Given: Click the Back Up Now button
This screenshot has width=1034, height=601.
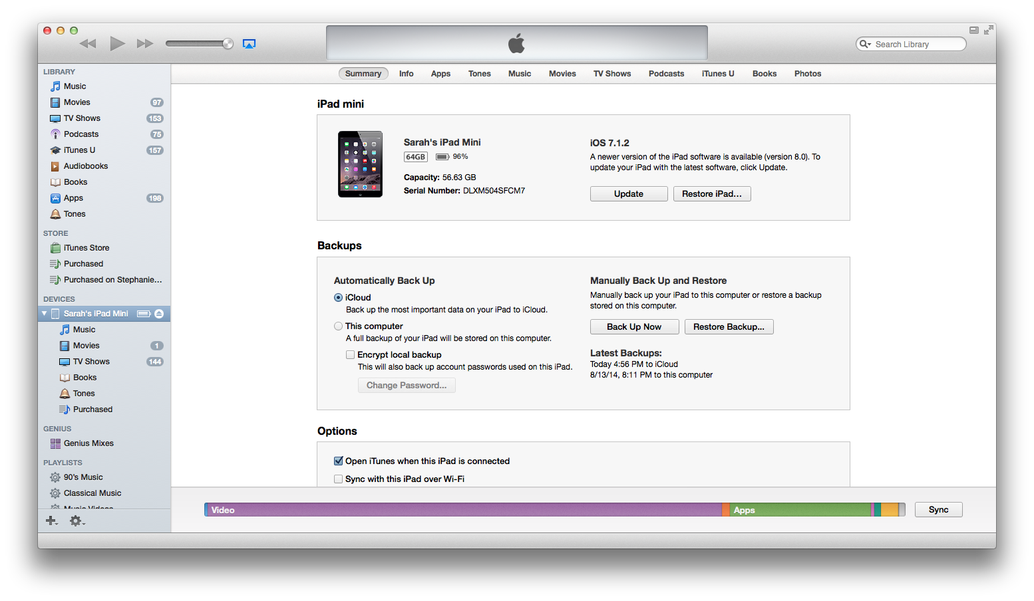Looking at the screenshot, I should pos(634,327).
